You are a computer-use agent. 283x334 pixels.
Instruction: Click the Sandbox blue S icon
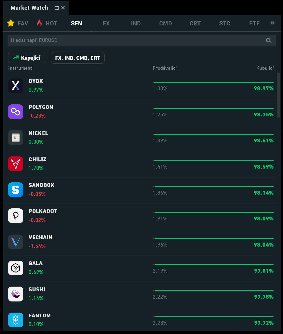[x=16, y=190]
